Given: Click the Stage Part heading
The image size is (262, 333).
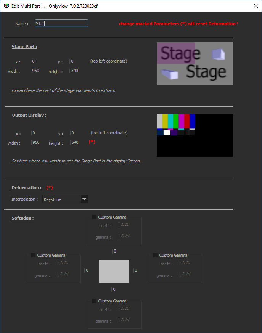Looking at the screenshot, I should [x=24, y=47].
